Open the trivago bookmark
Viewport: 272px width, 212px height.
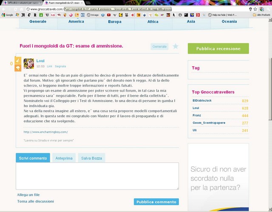point(93,15)
